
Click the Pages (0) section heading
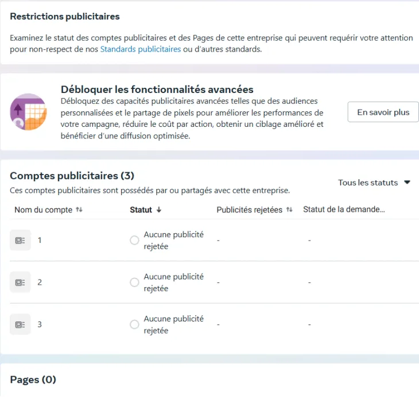pos(33,380)
